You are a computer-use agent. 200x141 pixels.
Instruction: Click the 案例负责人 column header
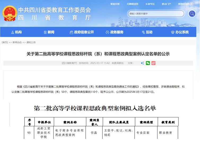(95, 122)
